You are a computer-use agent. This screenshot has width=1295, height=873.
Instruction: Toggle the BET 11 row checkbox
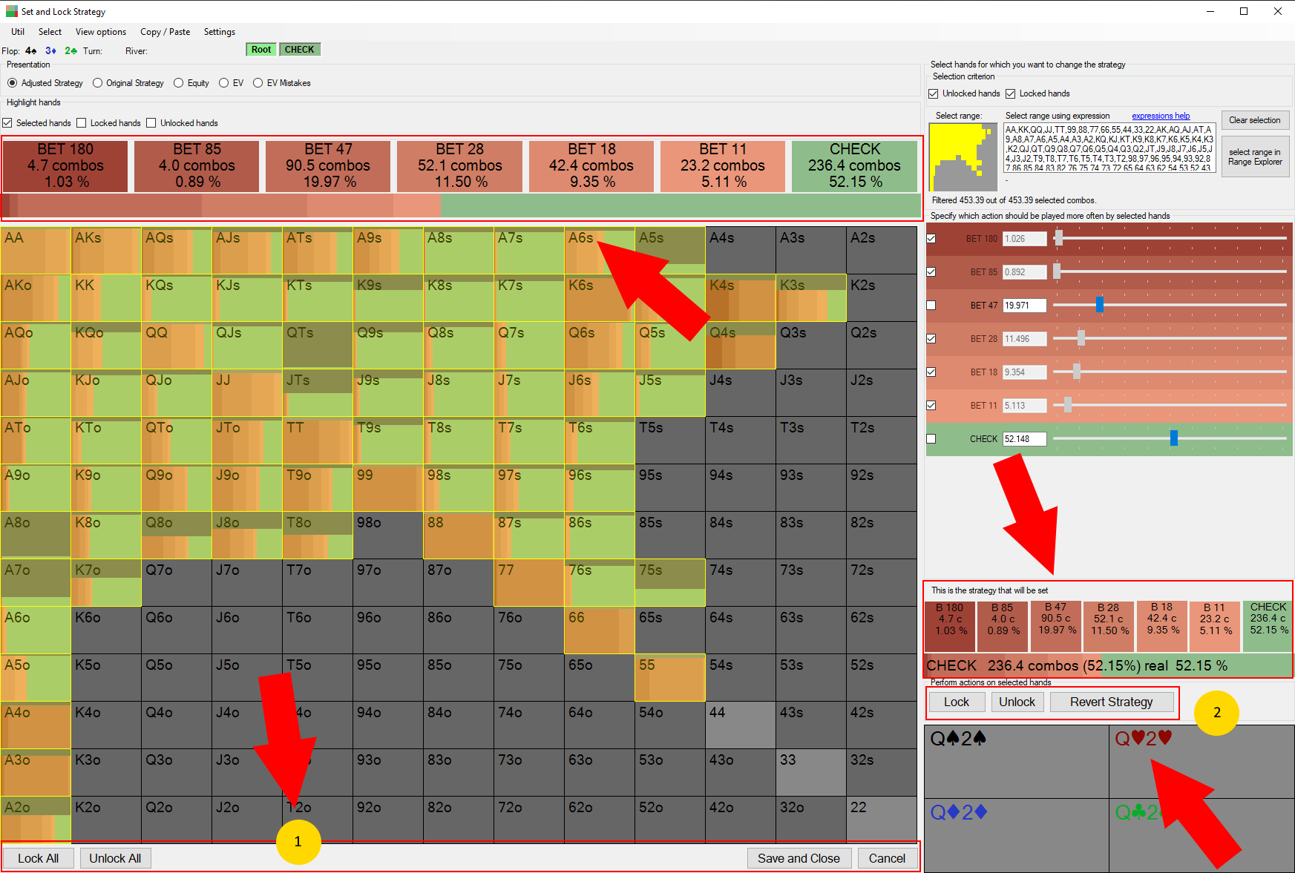tap(931, 406)
